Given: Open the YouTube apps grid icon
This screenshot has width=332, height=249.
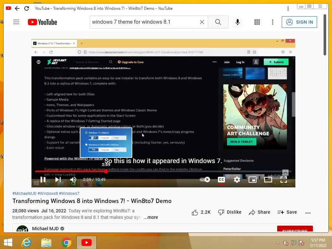Looking at the screenshot, I should coord(257,22).
